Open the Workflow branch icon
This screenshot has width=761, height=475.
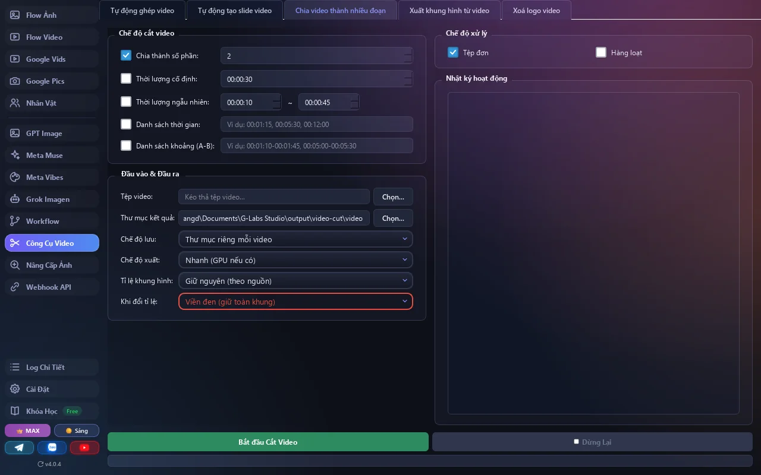pos(15,221)
